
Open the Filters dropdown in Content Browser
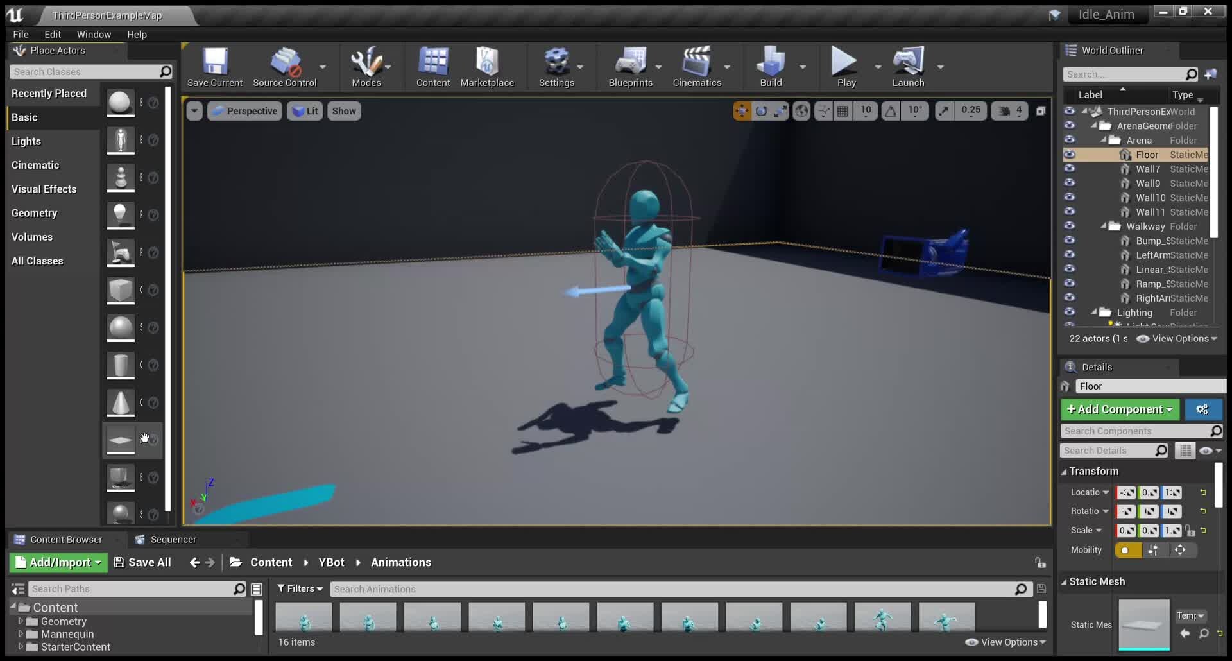point(300,588)
